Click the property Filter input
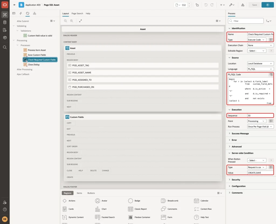 pyautogui.click(x=246, y=21)
